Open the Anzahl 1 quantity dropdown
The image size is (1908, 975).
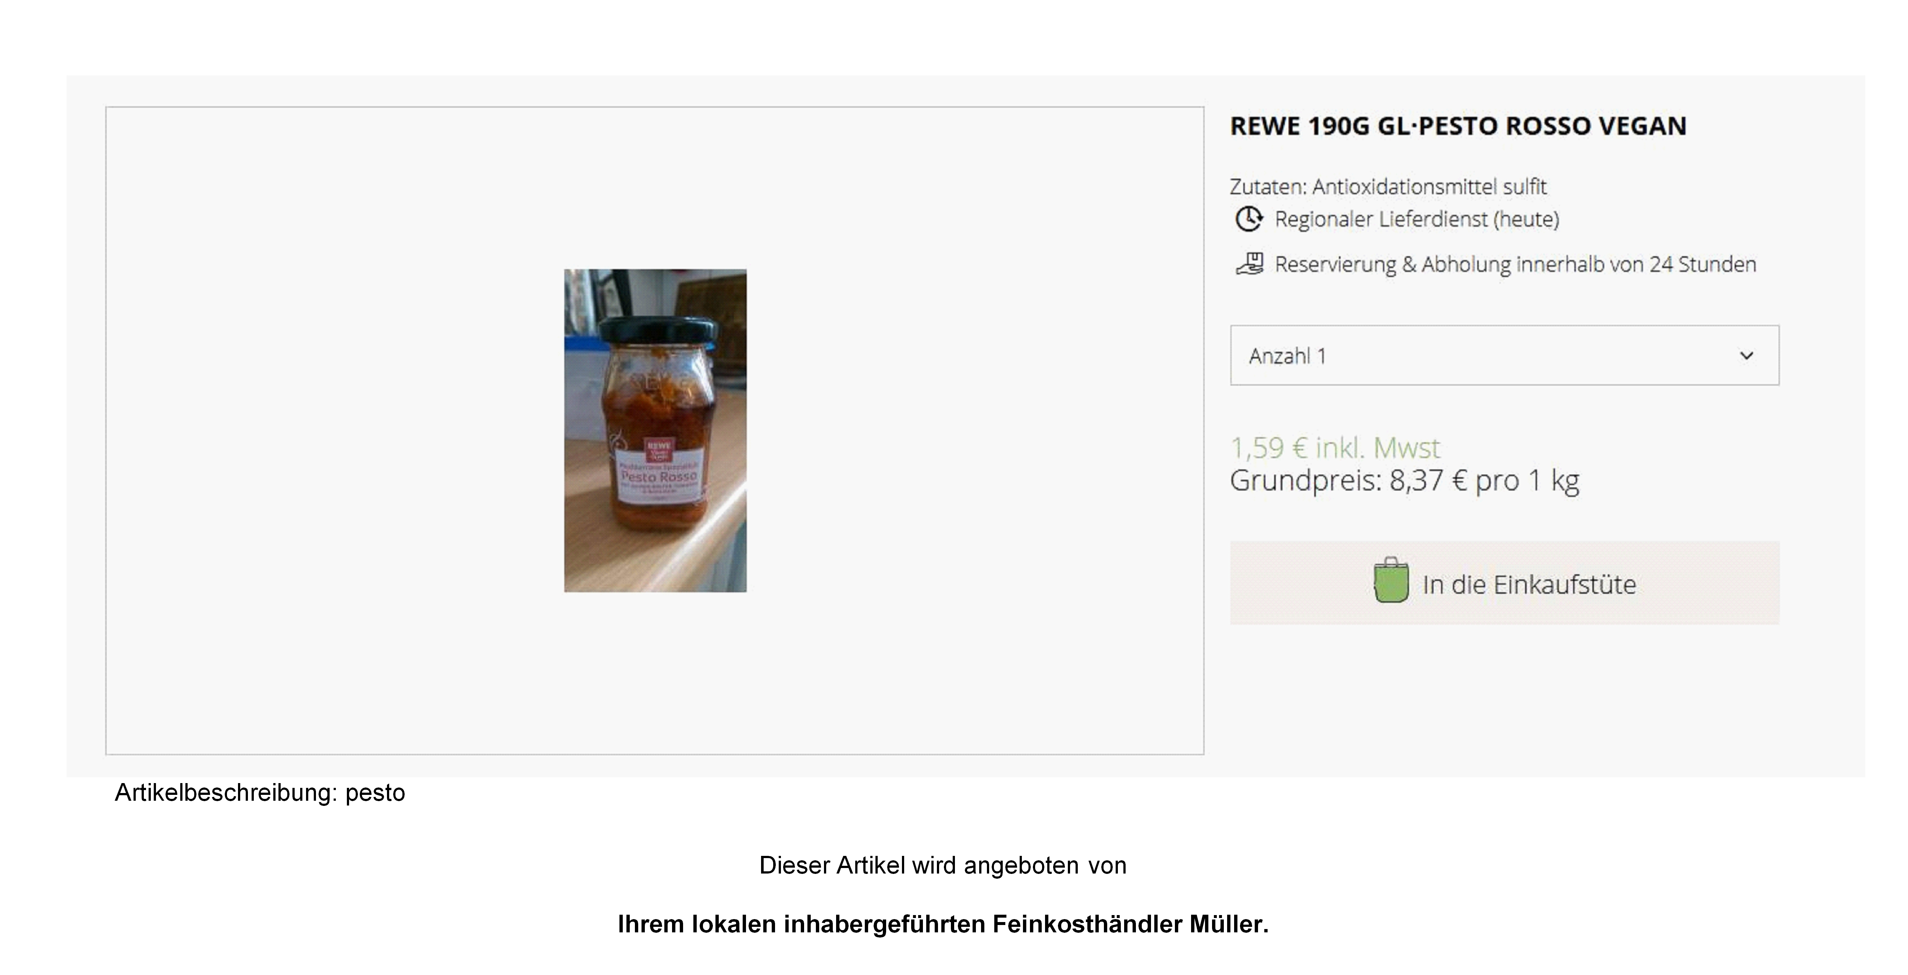[1504, 356]
